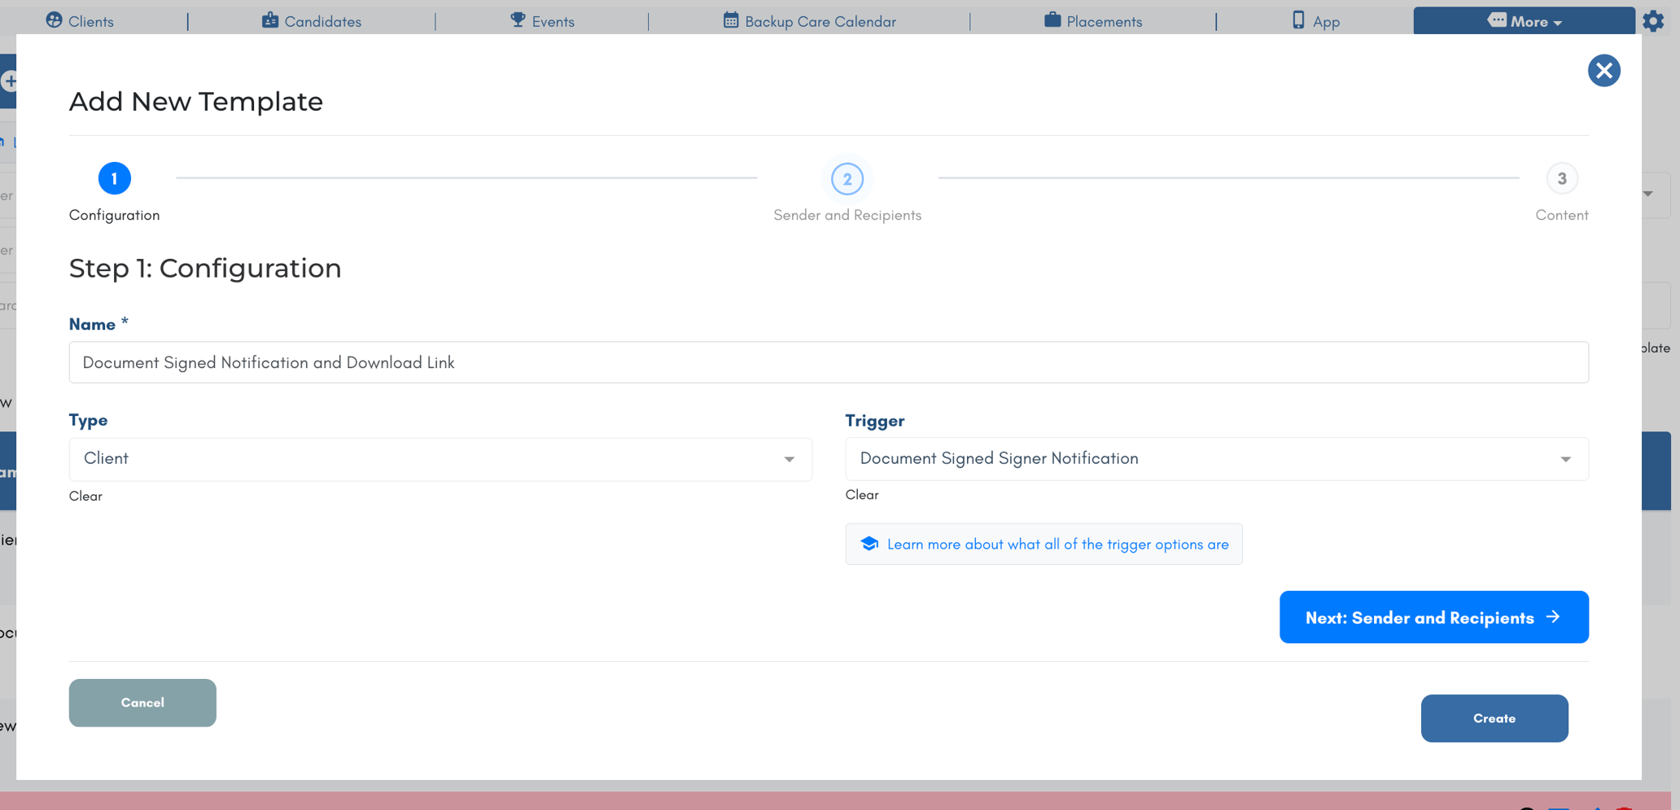Click the graduation cap learn-more icon
This screenshot has height=810, width=1680.
point(869,544)
